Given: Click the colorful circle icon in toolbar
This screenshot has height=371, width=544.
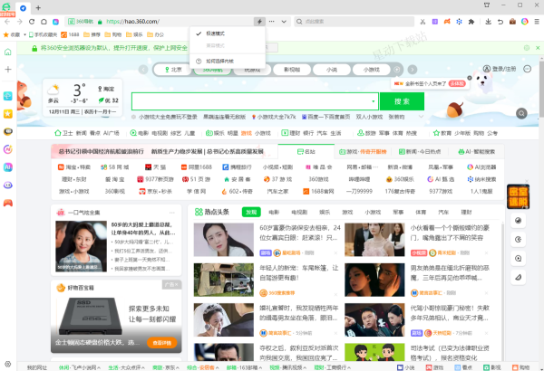Looking at the screenshot, I should pos(525,22).
